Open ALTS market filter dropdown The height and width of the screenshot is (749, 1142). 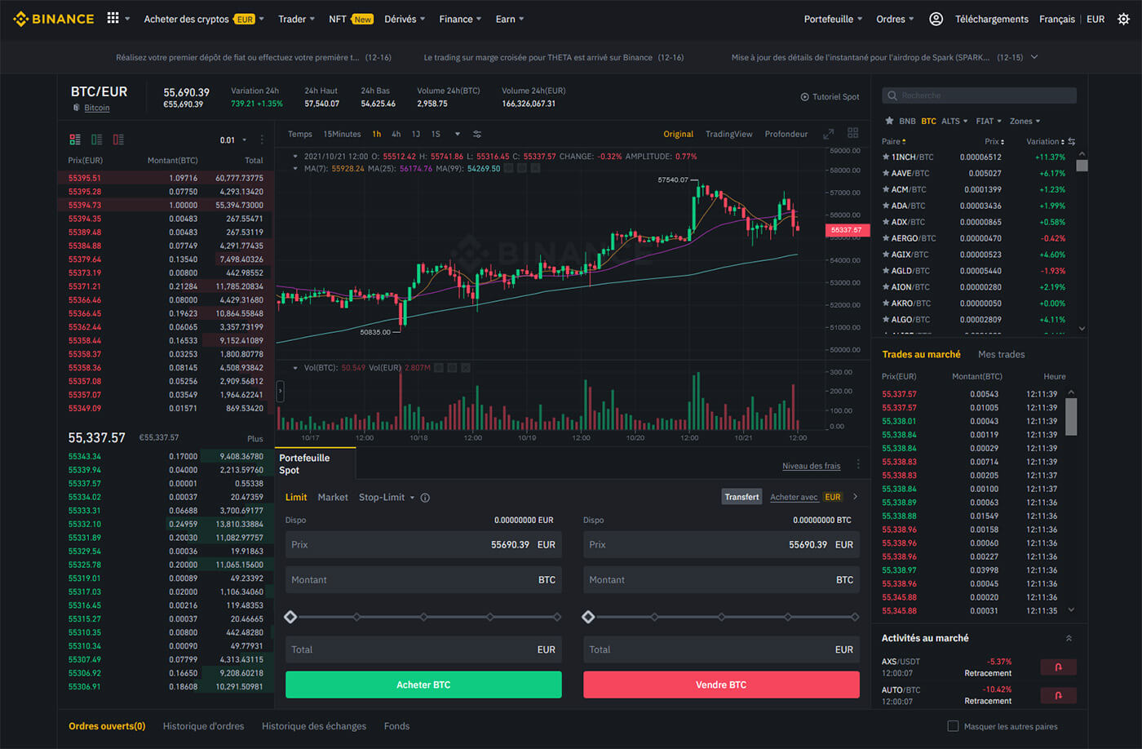pyautogui.click(x=954, y=121)
